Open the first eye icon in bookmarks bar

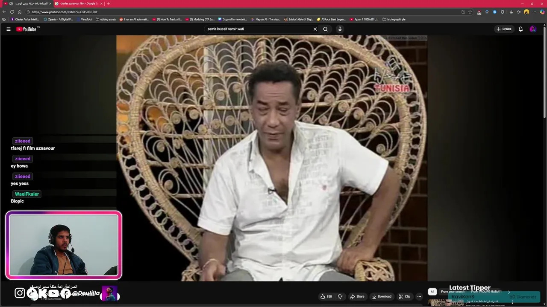pyautogui.click(x=4, y=19)
